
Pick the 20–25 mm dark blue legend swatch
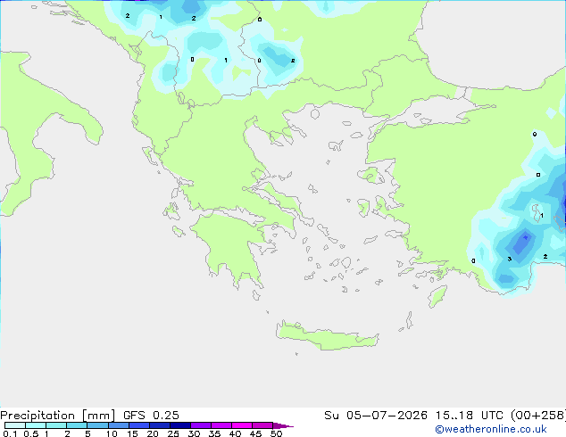(x=160, y=425)
